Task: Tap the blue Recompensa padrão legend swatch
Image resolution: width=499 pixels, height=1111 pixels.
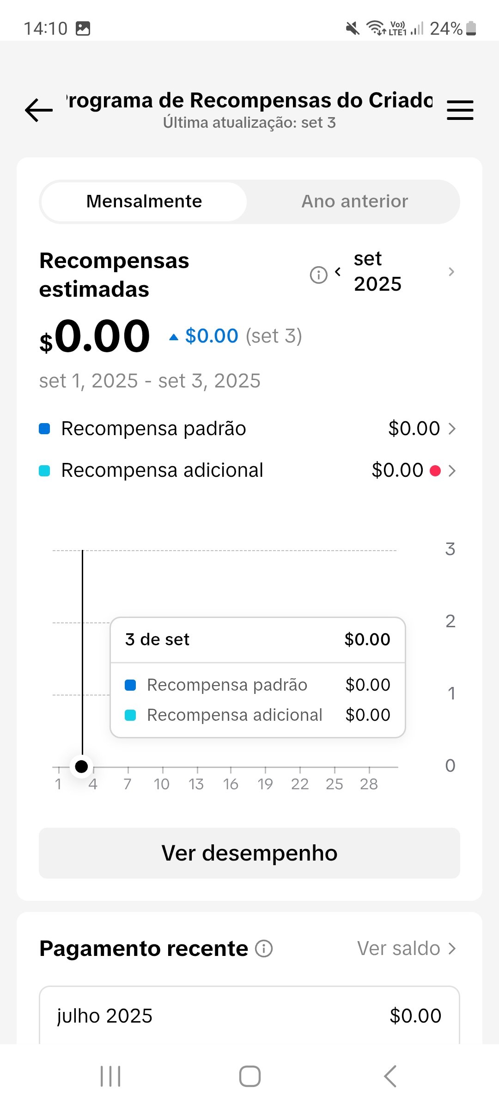Action: pos(44,429)
